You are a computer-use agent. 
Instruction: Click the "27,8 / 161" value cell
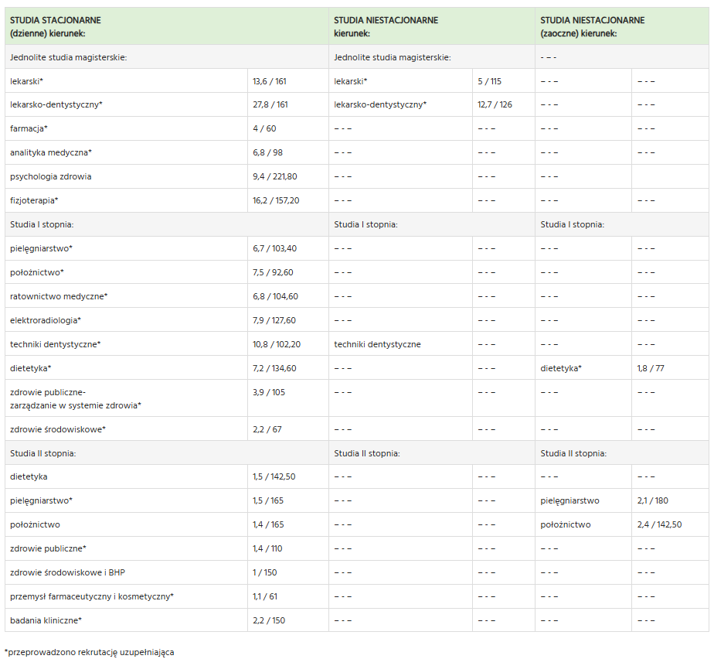coord(270,104)
